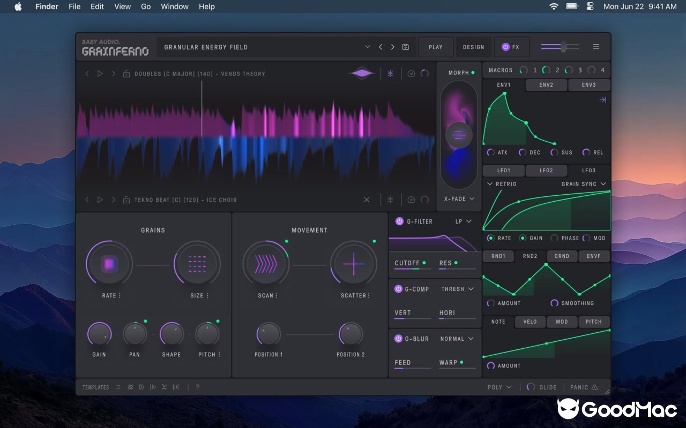Open the Window menu in menu bar
686x428 pixels.
pyautogui.click(x=175, y=6)
